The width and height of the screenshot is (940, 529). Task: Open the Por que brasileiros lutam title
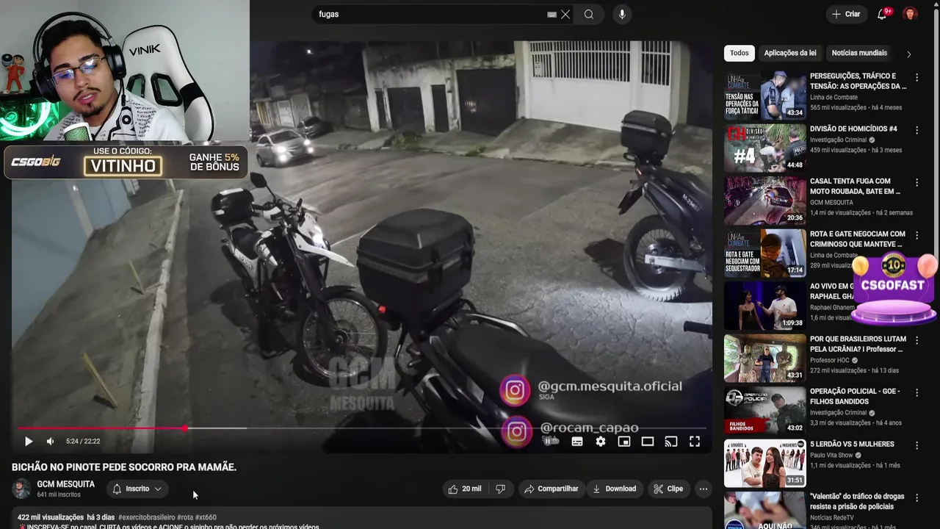(x=858, y=344)
